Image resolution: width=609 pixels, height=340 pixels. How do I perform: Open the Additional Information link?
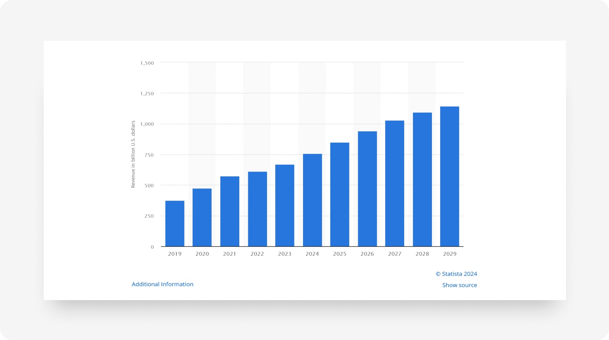coord(162,284)
